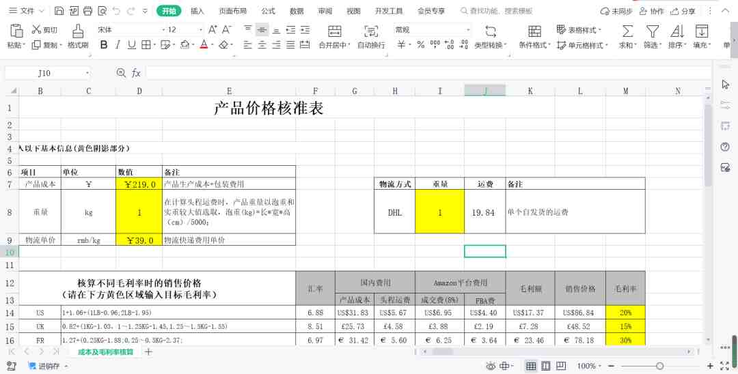Click the percent style icon
Screen dimensions: 738x374
[421, 45]
